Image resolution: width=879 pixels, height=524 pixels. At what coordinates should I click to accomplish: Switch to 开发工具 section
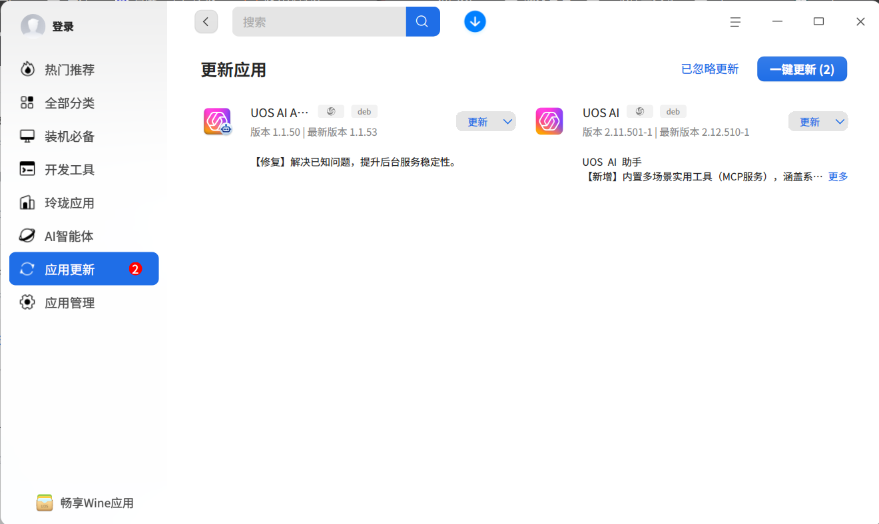pyautogui.click(x=84, y=169)
